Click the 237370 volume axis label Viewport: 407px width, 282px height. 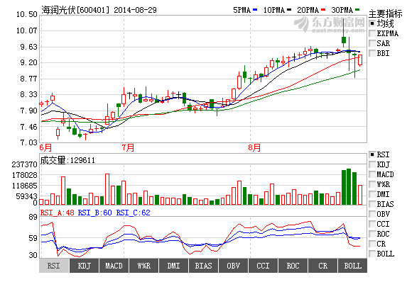[x=25, y=164]
